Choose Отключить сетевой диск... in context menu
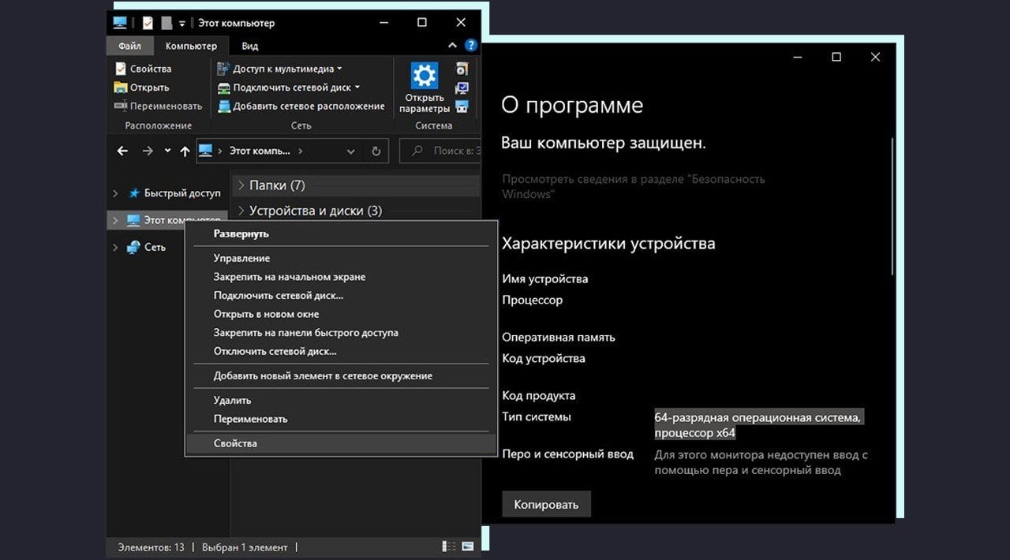 pos(340,351)
